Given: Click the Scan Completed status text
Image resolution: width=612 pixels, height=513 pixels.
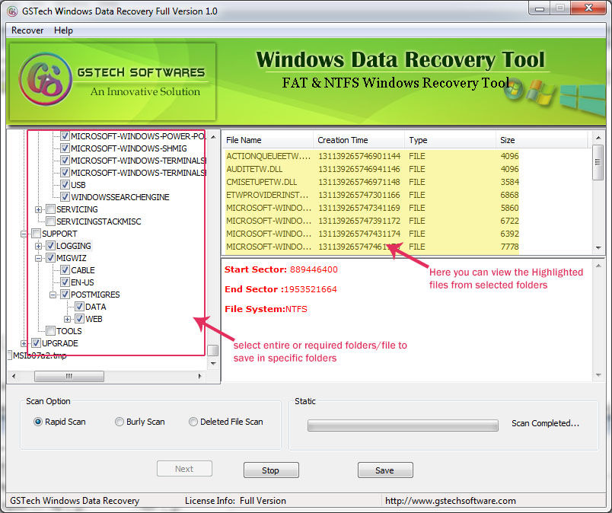Looking at the screenshot, I should point(545,423).
